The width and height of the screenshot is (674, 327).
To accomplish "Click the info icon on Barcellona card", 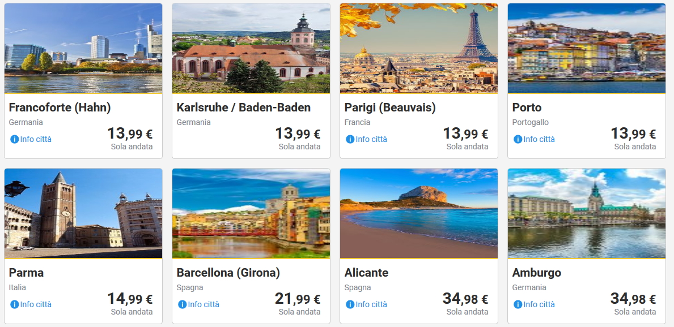I will (182, 304).
